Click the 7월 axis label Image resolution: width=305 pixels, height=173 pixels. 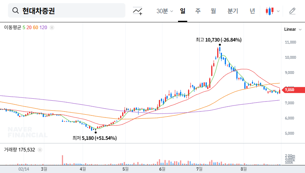pos(199,169)
